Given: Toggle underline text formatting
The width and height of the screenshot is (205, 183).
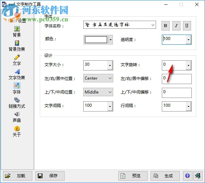Looking at the screenshot, I should pos(187,26).
